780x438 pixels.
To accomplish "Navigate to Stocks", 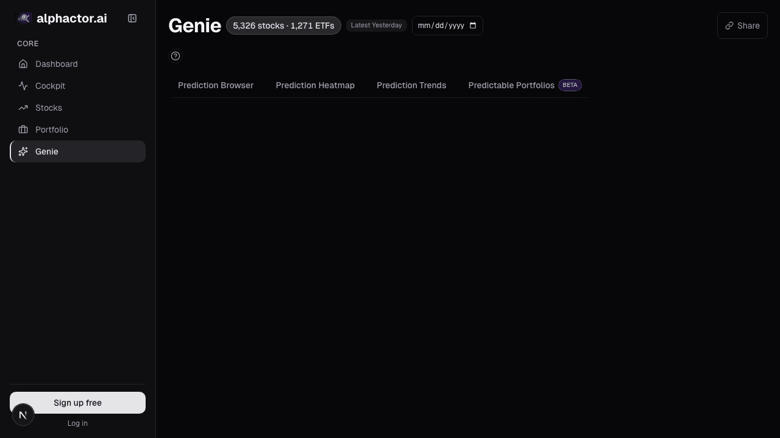I will coord(77,108).
